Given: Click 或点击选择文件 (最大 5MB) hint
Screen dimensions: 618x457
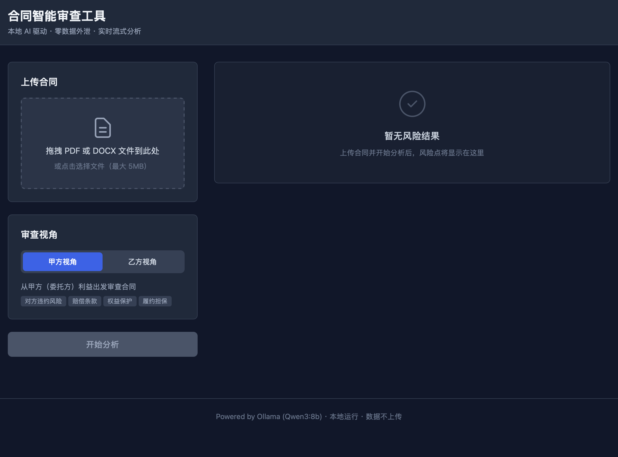Looking at the screenshot, I should (x=101, y=166).
